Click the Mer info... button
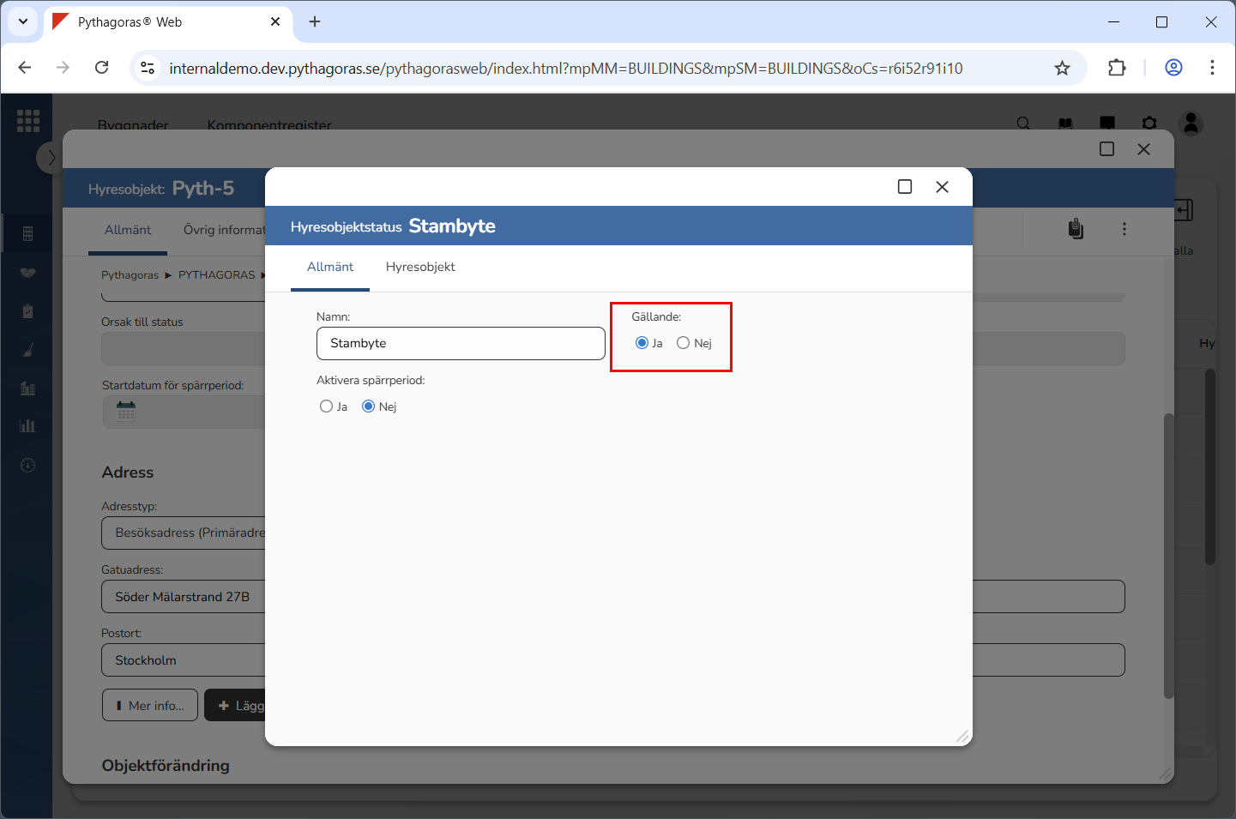Image resolution: width=1236 pixels, height=819 pixels. coord(150,706)
